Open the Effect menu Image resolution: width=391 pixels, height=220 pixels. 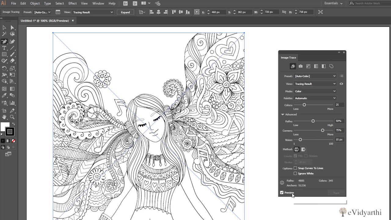[x=72, y=3]
